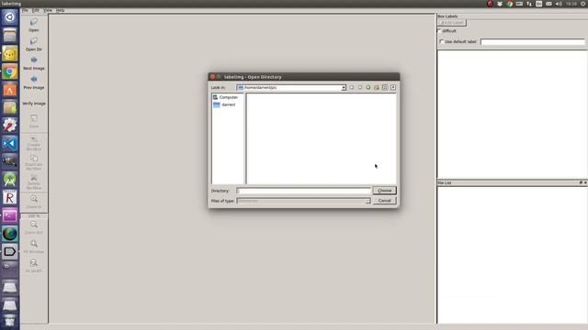Select the Delete RectBox tool
588x330 pixels.
pyautogui.click(x=34, y=181)
